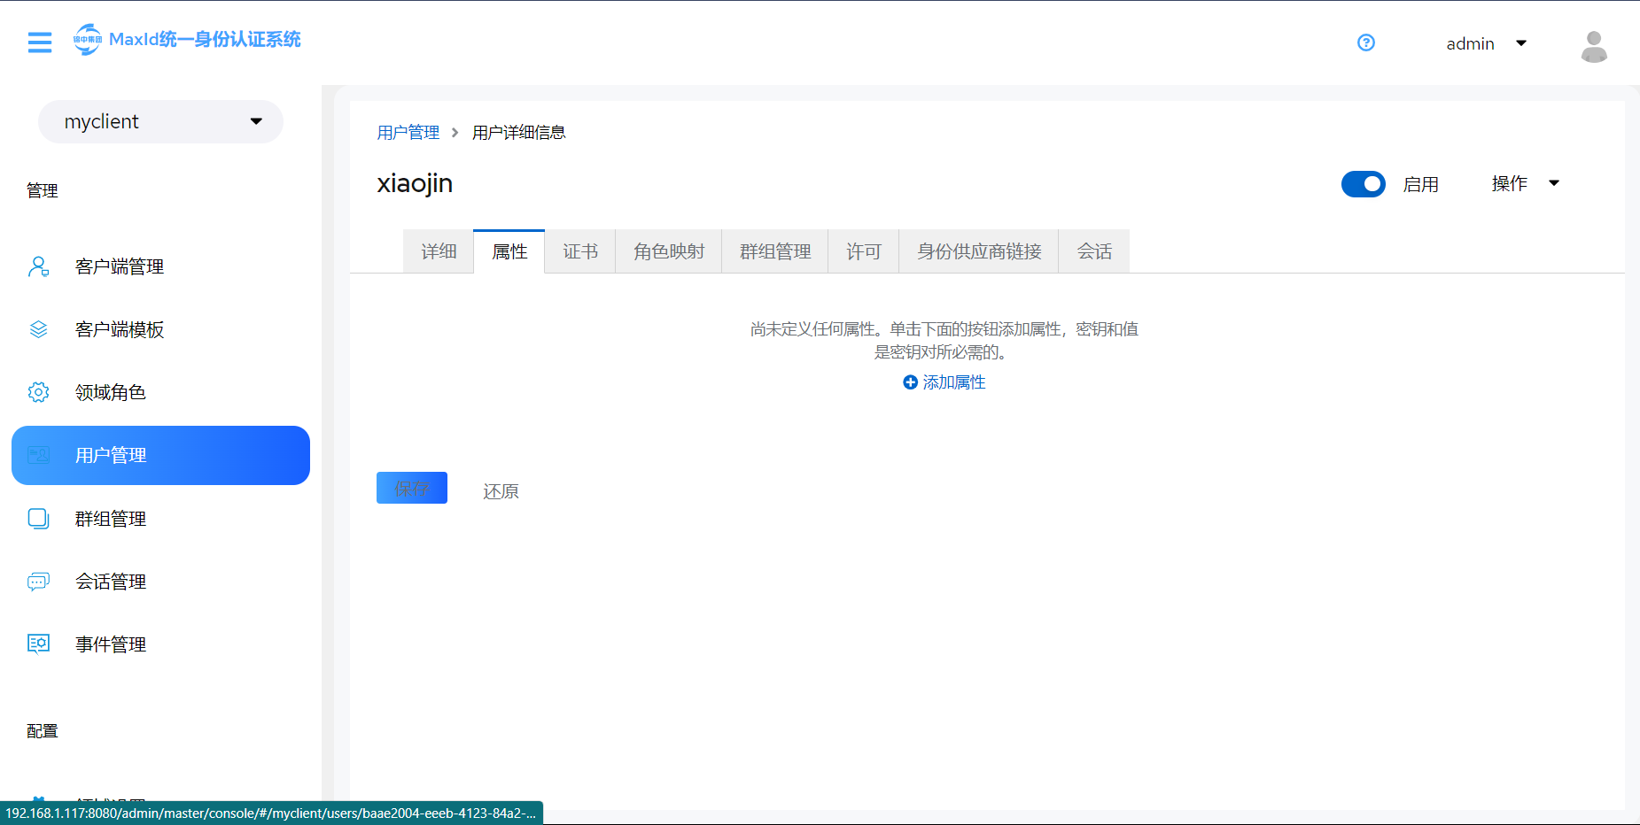
Task: Click the 用户详细信息 breadcrumb text
Action: (519, 132)
